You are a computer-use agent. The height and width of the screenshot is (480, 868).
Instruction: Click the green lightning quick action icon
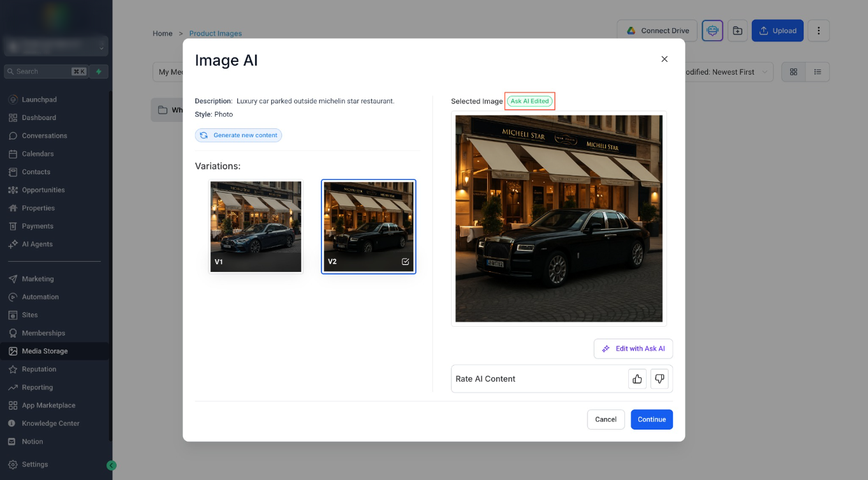98,71
